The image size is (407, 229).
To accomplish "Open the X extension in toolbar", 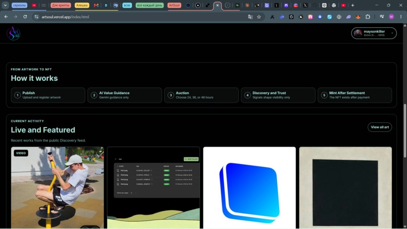I will click(x=300, y=17).
